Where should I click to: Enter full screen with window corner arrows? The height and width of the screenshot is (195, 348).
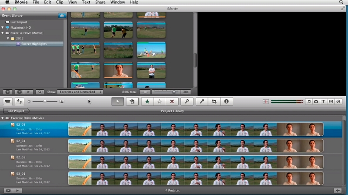[343, 9]
